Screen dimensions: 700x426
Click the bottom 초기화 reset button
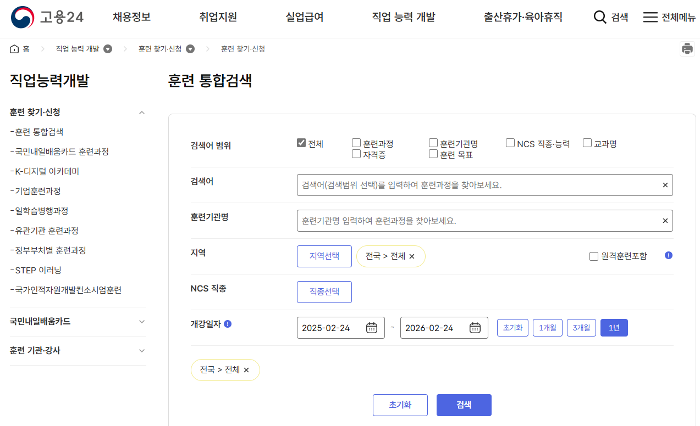(x=400, y=405)
